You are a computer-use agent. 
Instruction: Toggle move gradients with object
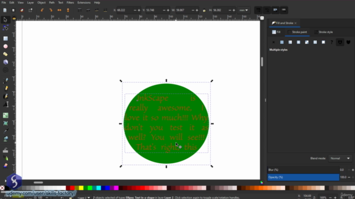click(x=275, y=10)
